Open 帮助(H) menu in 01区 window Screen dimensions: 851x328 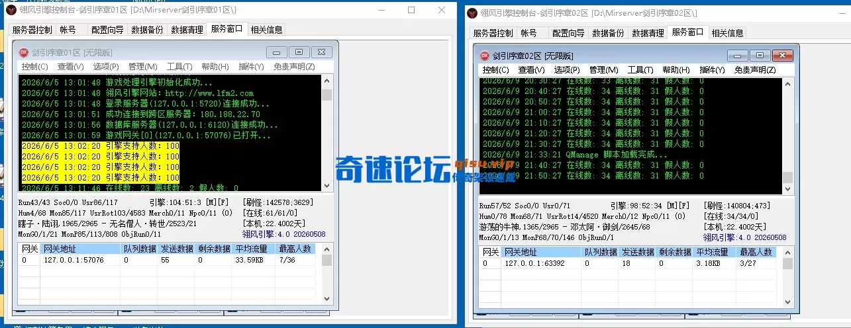[x=215, y=67]
